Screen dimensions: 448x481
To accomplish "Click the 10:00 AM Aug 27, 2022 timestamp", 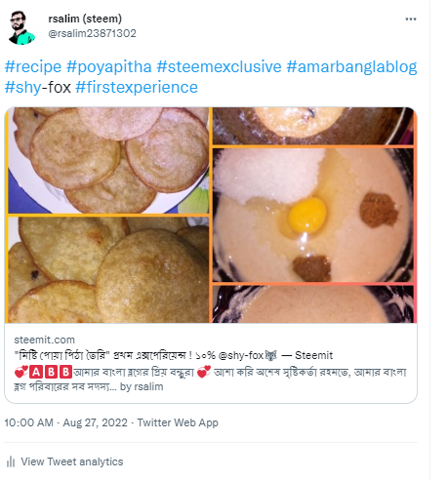I will coord(65,422).
